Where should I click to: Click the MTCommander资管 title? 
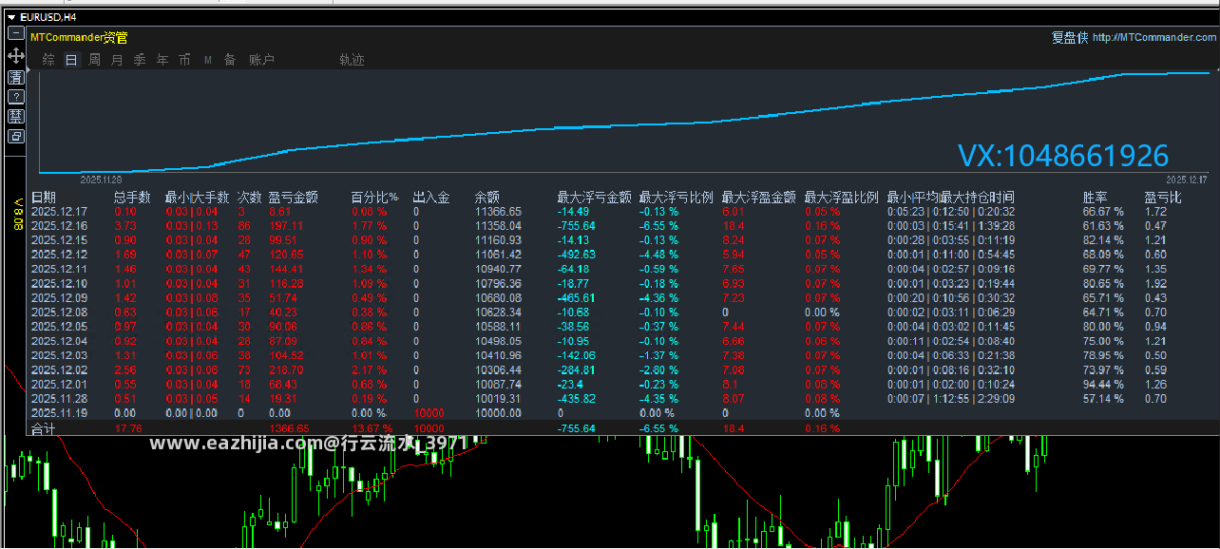(79, 38)
